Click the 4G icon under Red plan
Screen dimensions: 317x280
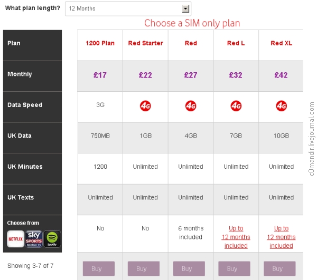[191, 106]
